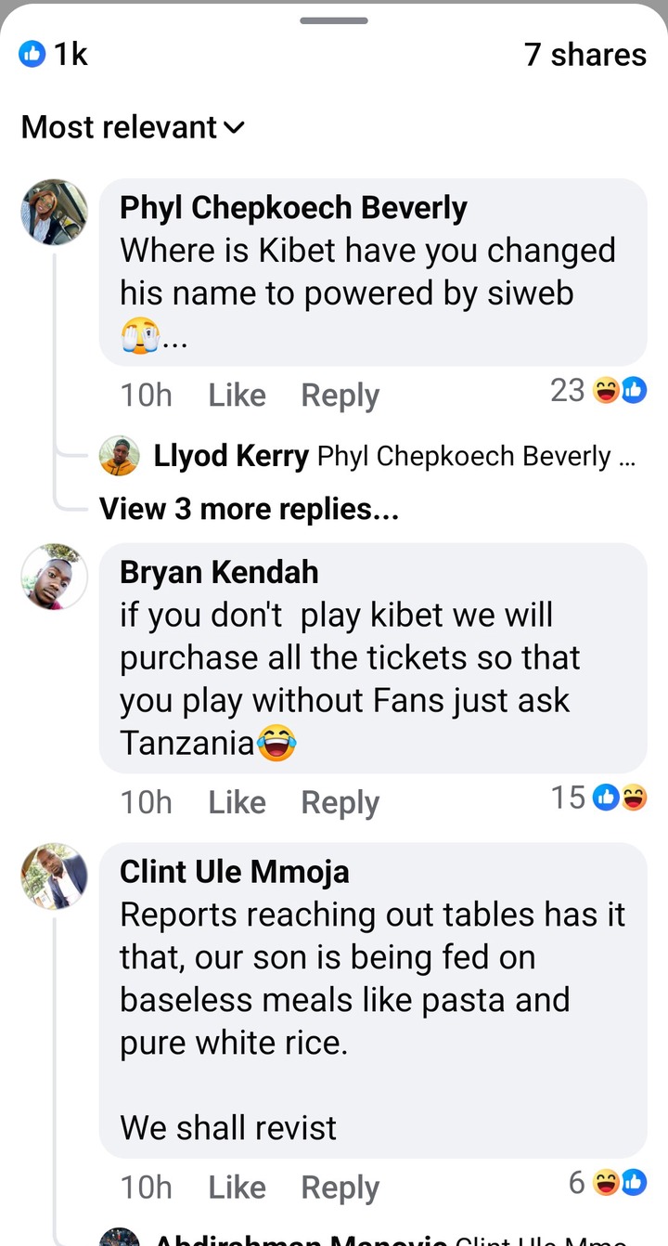This screenshot has width=668, height=1246.
Task: Open the 7 shares list
Action: click(x=585, y=55)
